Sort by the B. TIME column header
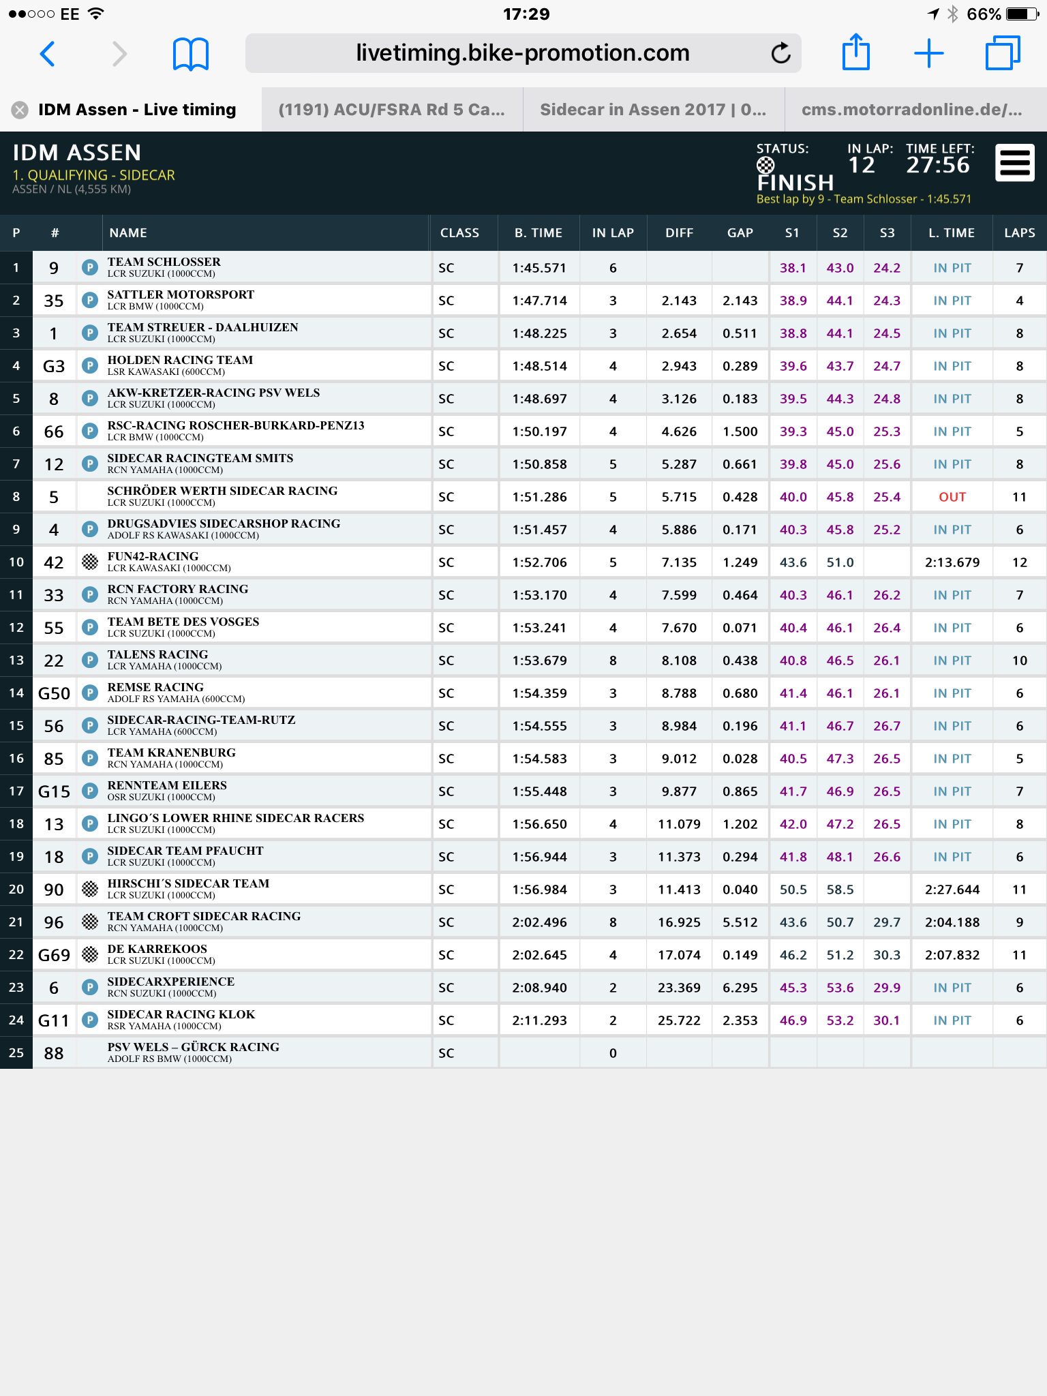This screenshot has width=1047, height=1396. coord(538,233)
